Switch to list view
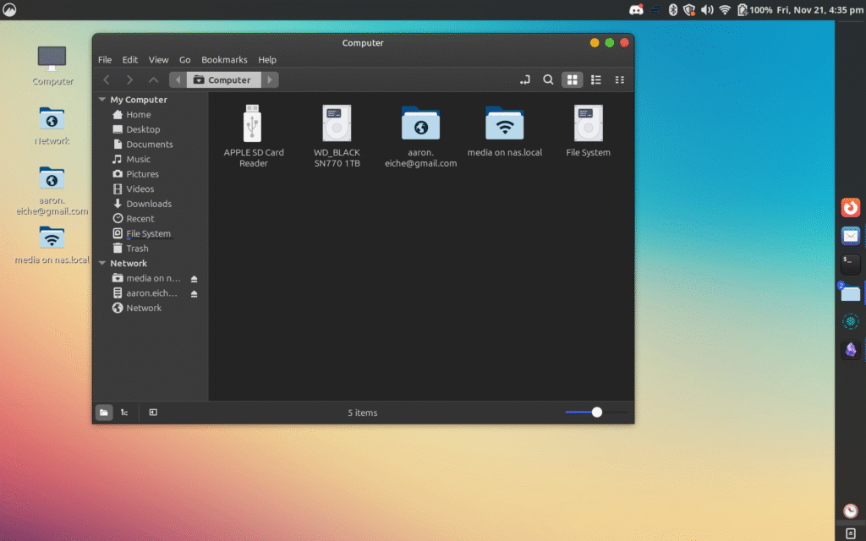 pyautogui.click(x=596, y=79)
